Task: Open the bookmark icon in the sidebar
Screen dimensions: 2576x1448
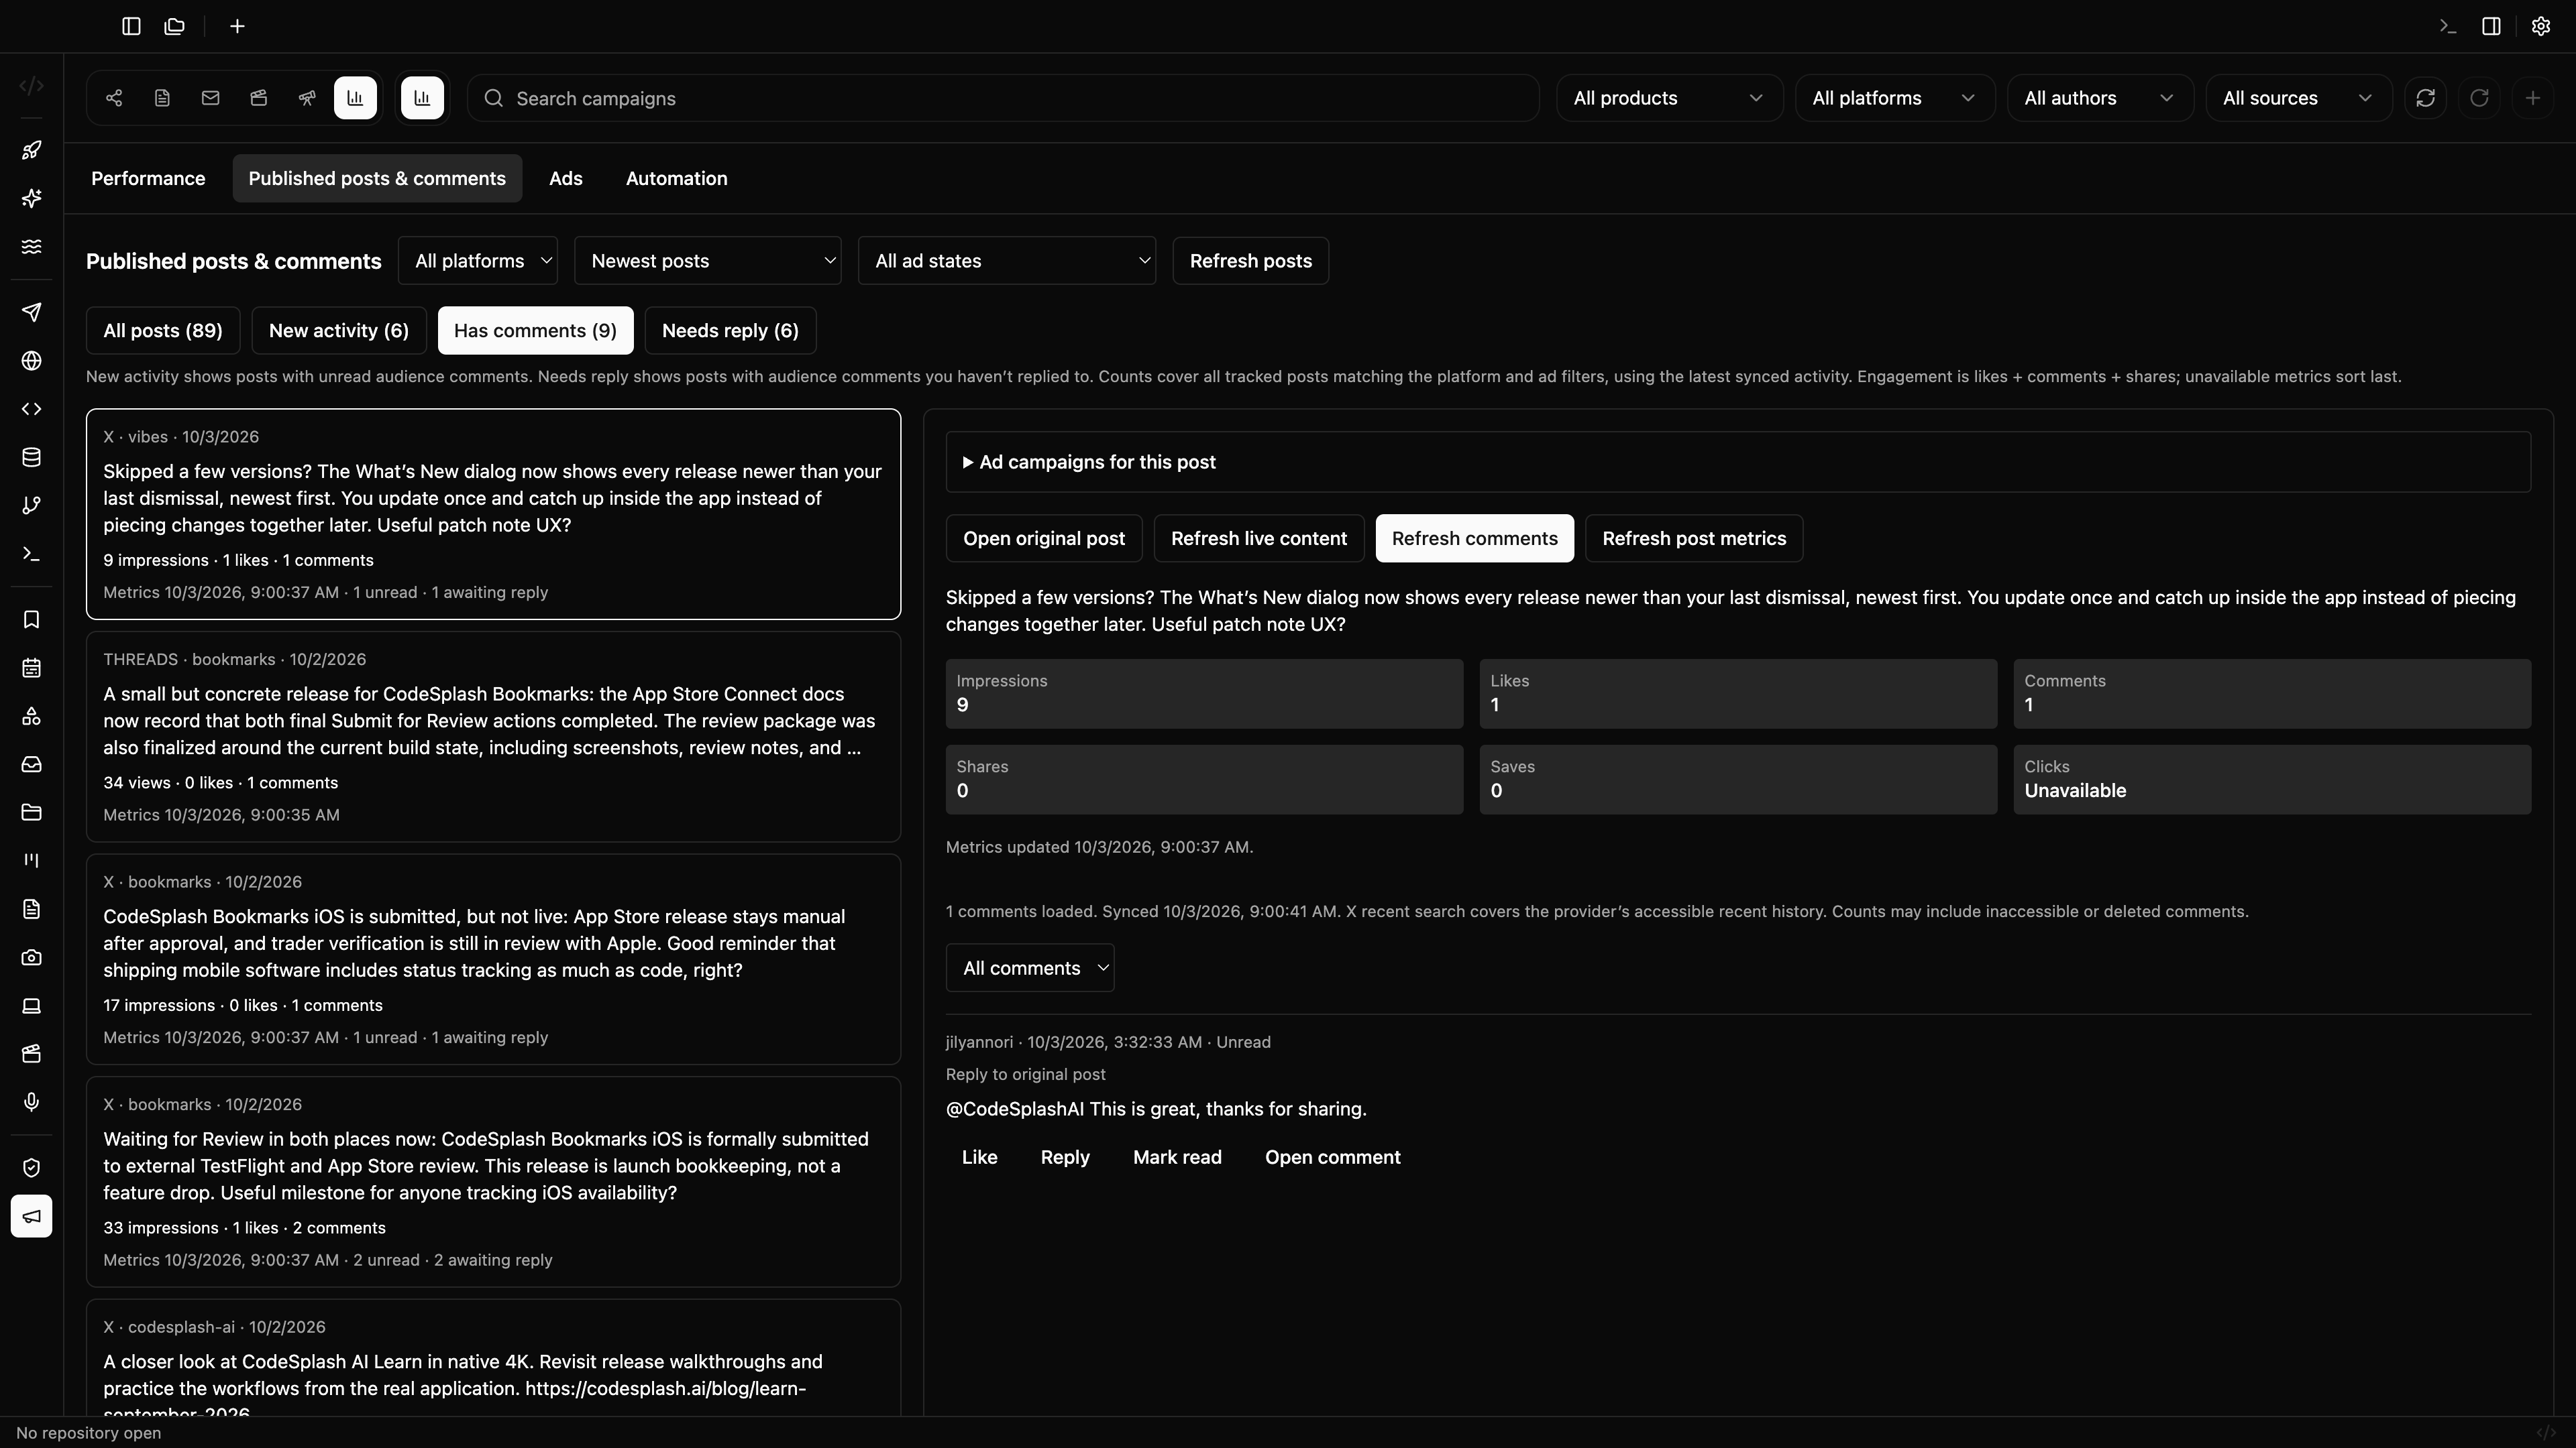Action: 31,619
